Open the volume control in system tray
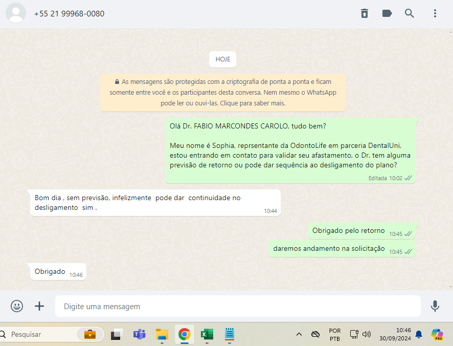The height and width of the screenshot is (346, 453). pos(367,334)
